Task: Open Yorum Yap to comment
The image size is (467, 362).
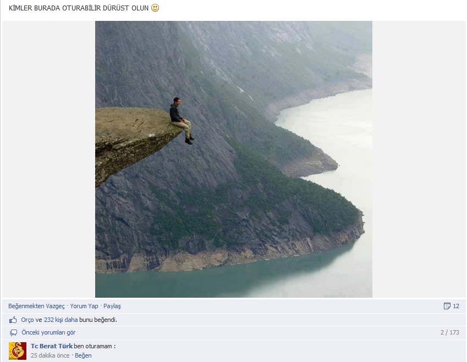Action: (x=84, y=306)
